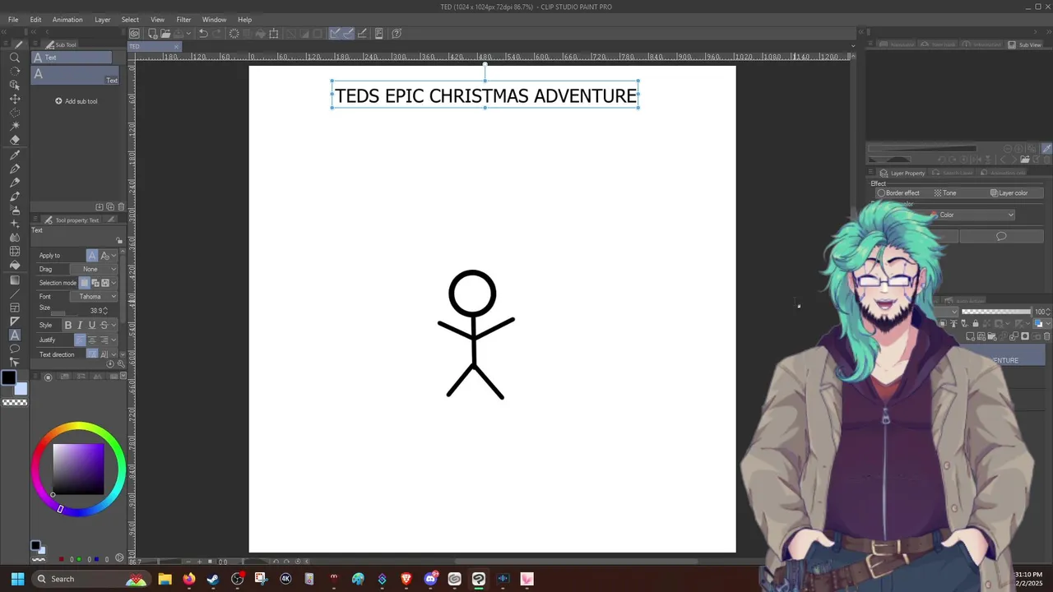This screenshot has height=592, width=1053.
Task: Open Windows Start menu
Action: click(17, 579)
